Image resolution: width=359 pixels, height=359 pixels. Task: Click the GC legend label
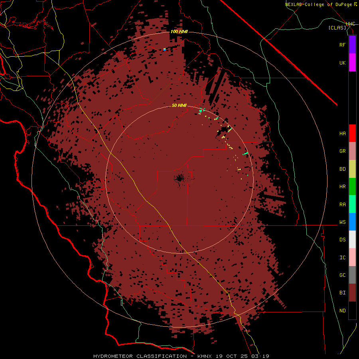click(342, 275)
